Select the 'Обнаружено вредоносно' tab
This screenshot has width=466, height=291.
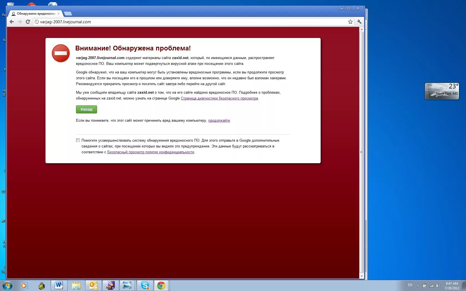[35, 14]
